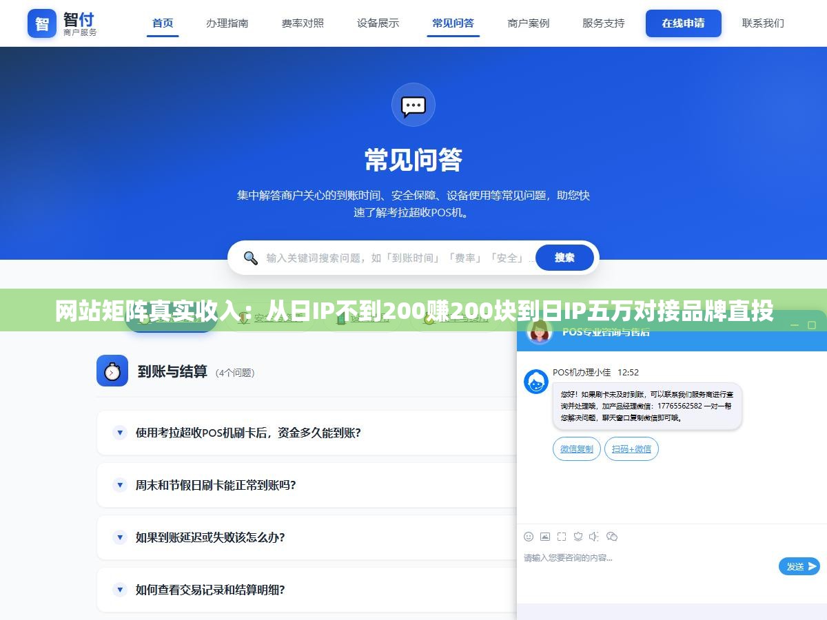827x620 pixels.
Task: Click the agent avatar in chat header
Action: 540,331
